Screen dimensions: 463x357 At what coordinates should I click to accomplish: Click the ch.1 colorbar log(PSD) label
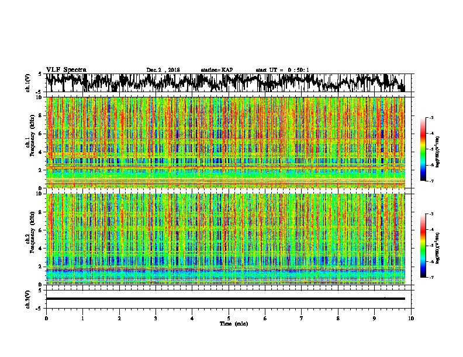[x=438, y=152]
